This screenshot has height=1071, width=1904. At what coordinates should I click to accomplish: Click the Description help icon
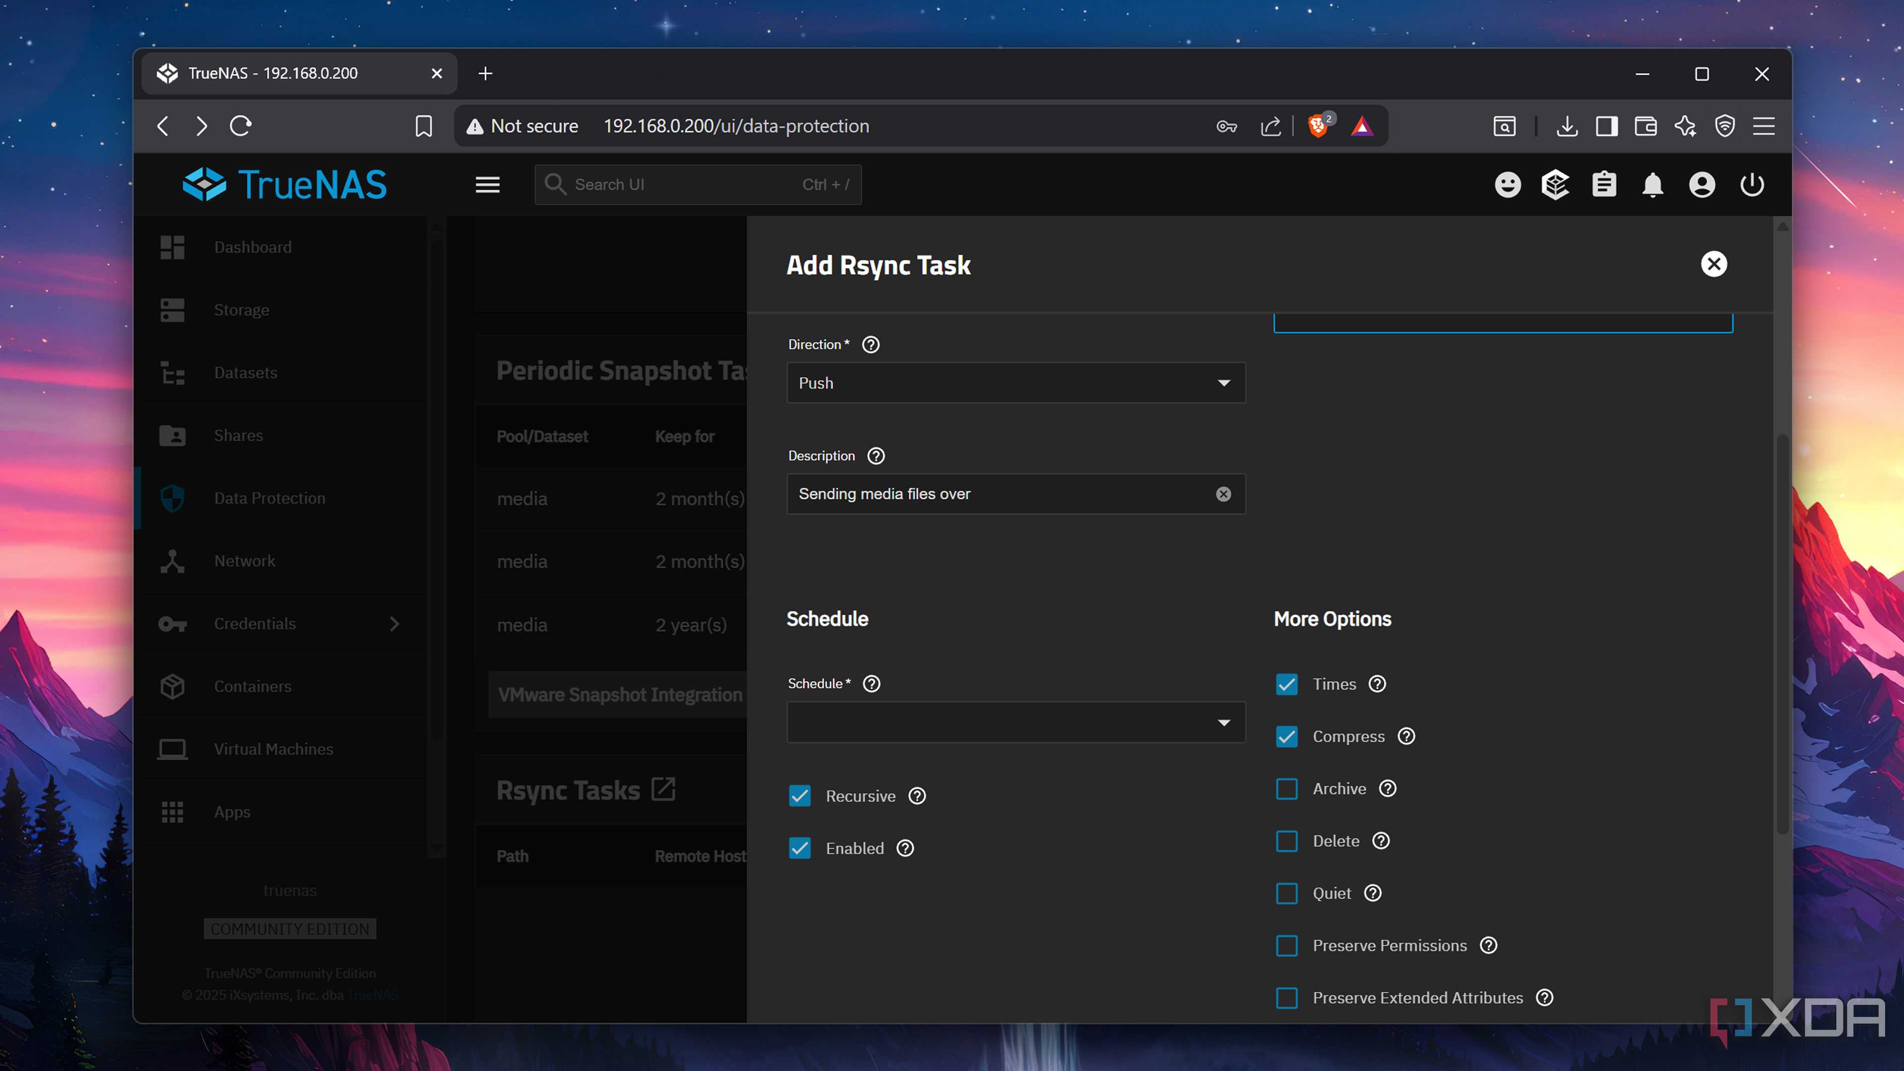coord(876,456)
